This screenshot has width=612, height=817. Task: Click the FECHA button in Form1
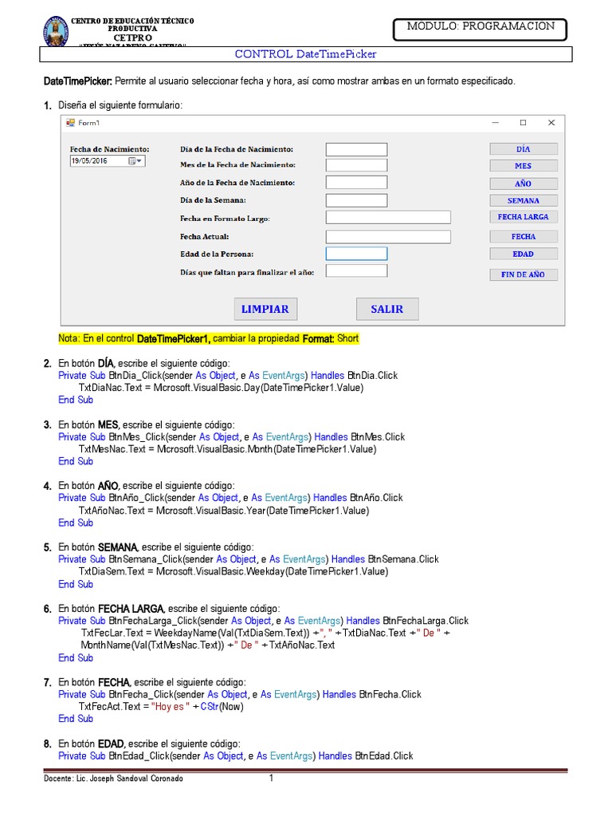pos(523,236)
